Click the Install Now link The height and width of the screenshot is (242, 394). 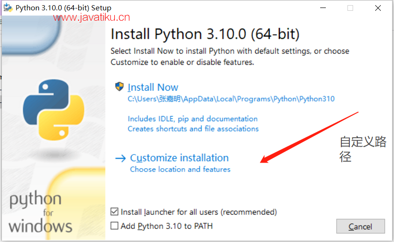click(153, 87)
